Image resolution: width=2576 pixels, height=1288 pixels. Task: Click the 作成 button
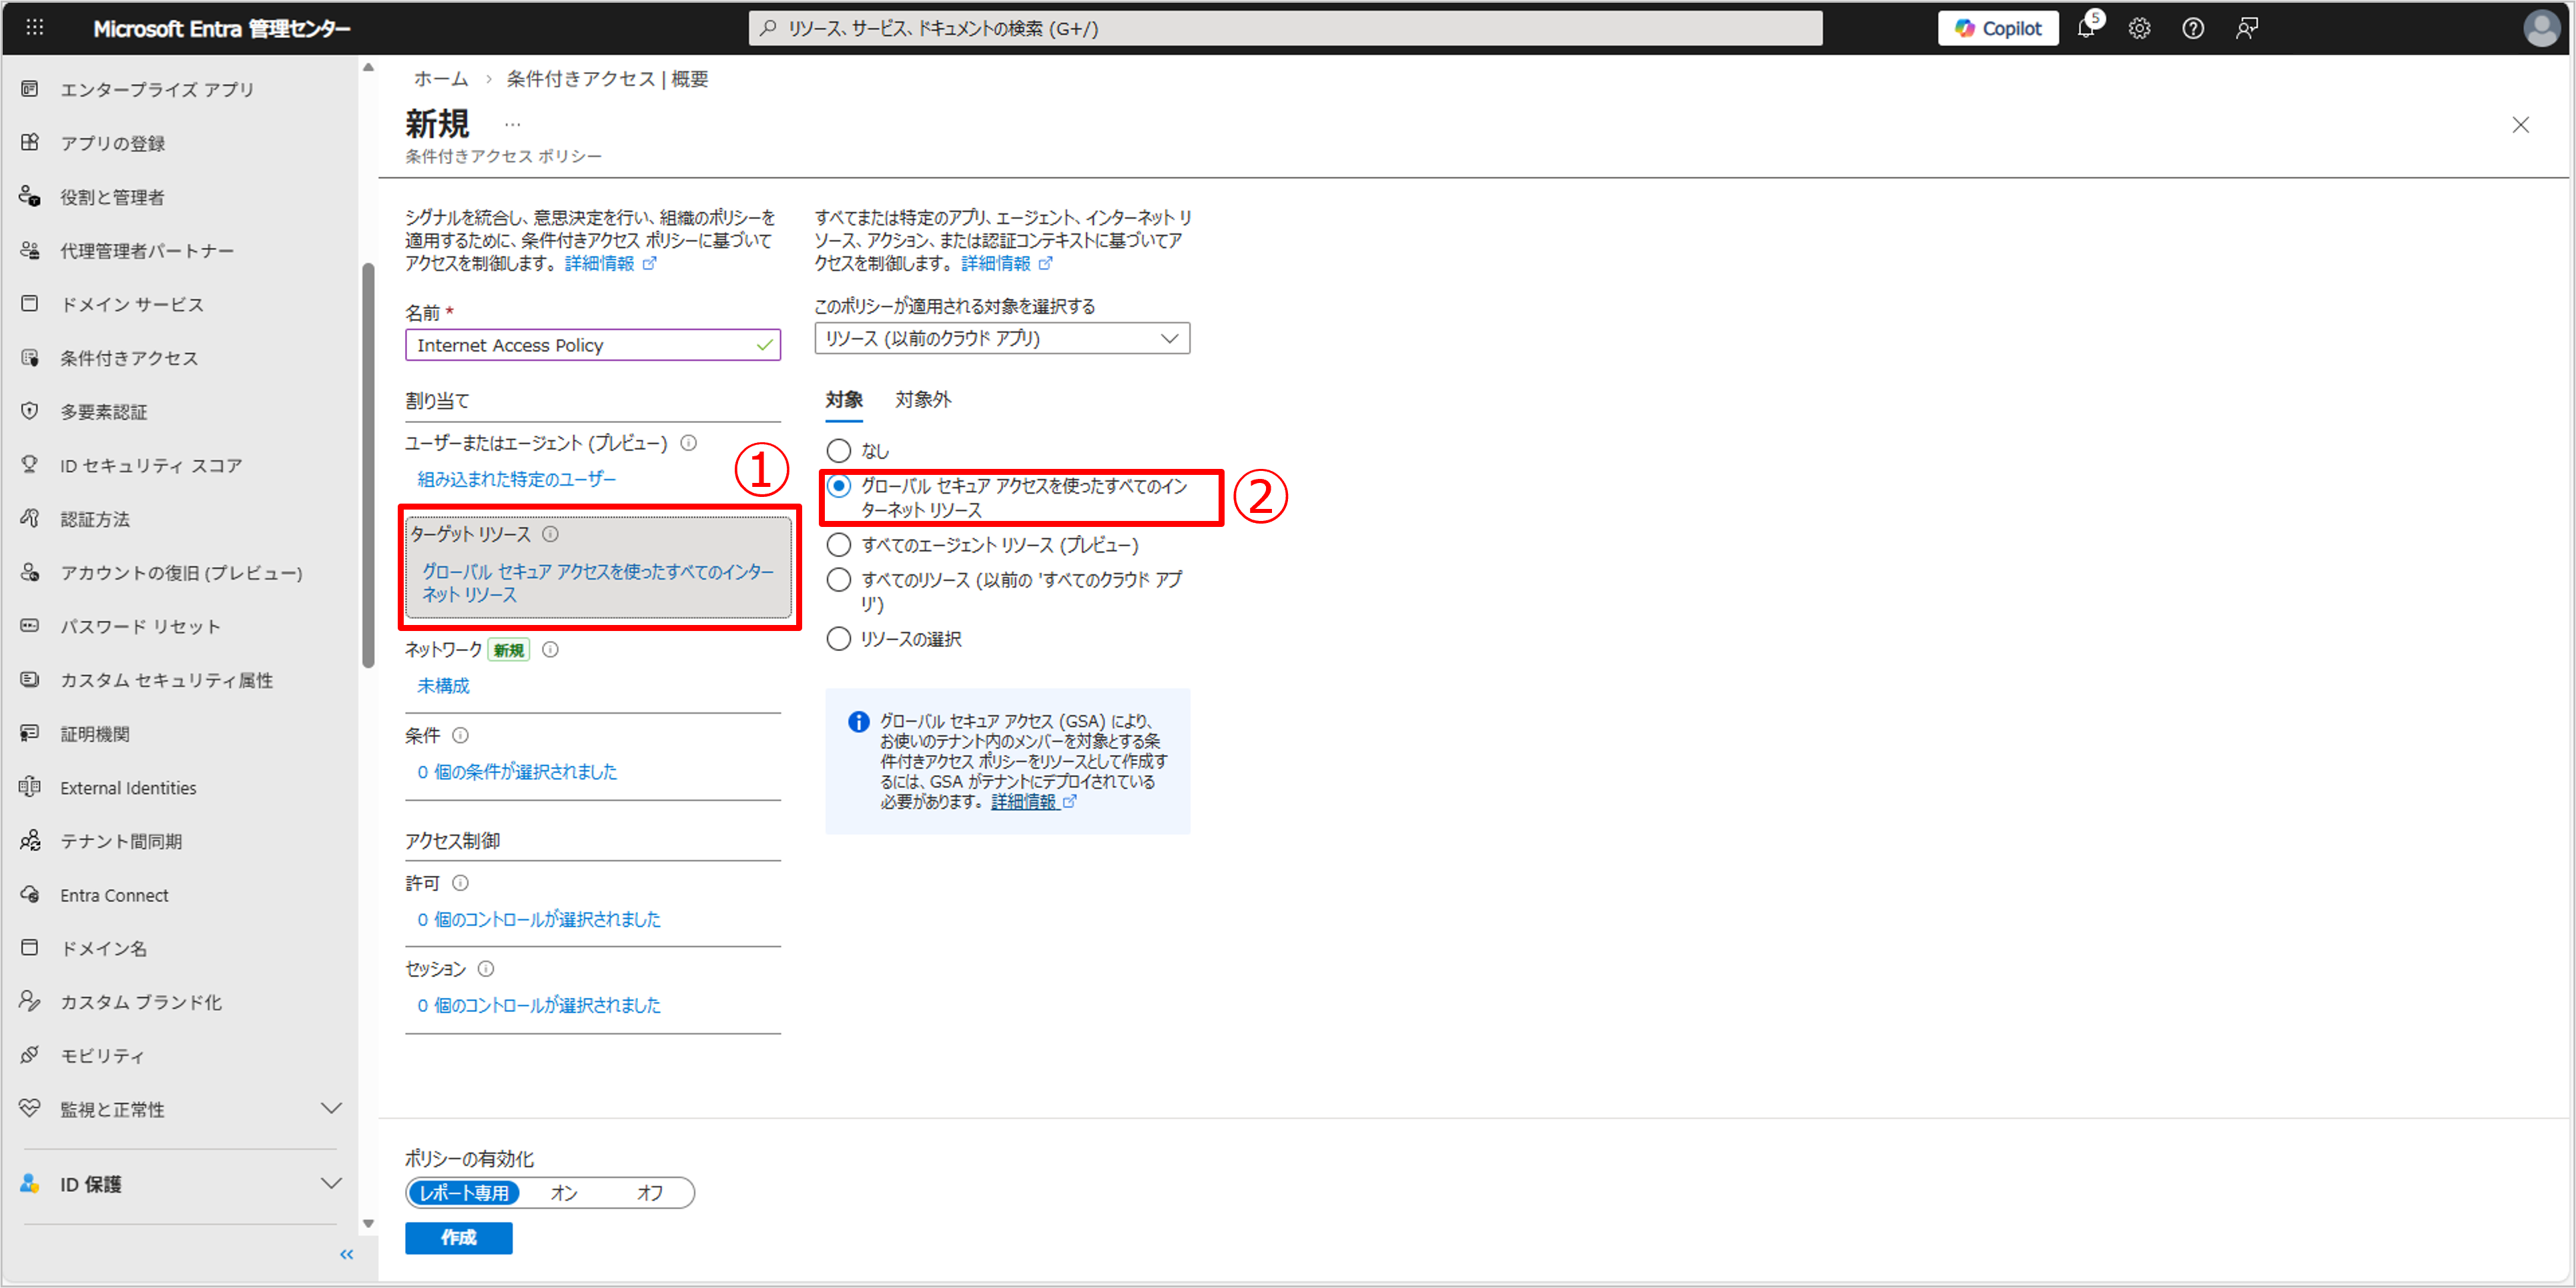point(458,1237)
